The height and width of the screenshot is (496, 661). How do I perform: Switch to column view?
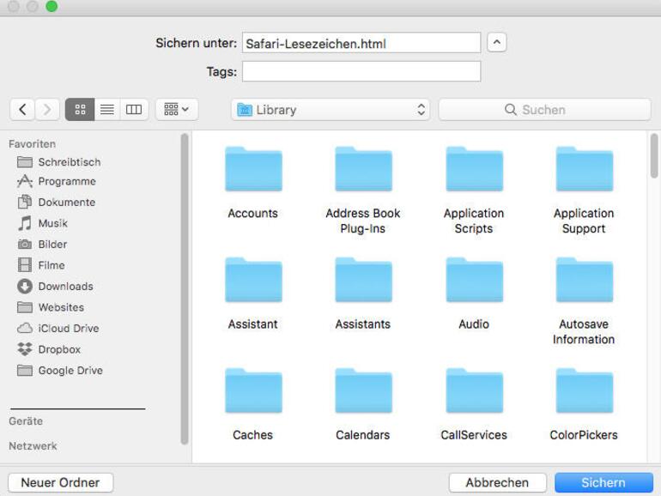point(134,110)
